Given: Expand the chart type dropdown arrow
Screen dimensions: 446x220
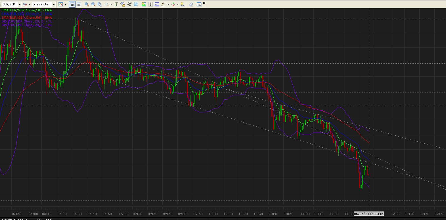Looking at the screenshot, I should (65, 5).
